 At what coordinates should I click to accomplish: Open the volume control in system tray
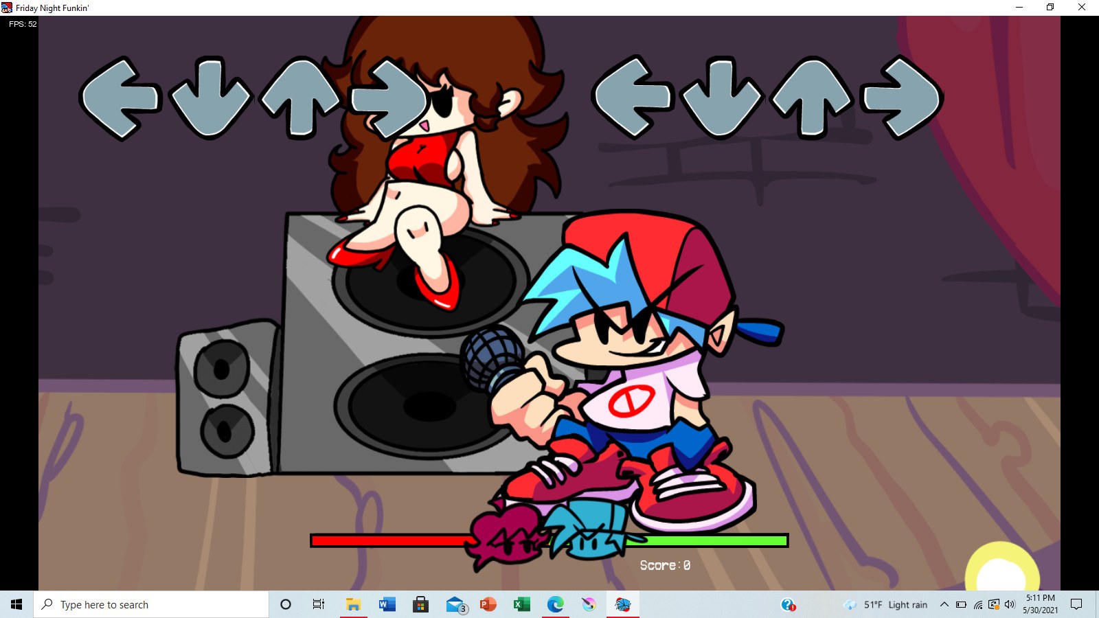tap(1010, 604)
